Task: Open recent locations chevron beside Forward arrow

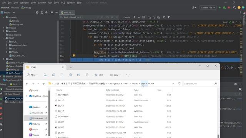Action: 38,84
